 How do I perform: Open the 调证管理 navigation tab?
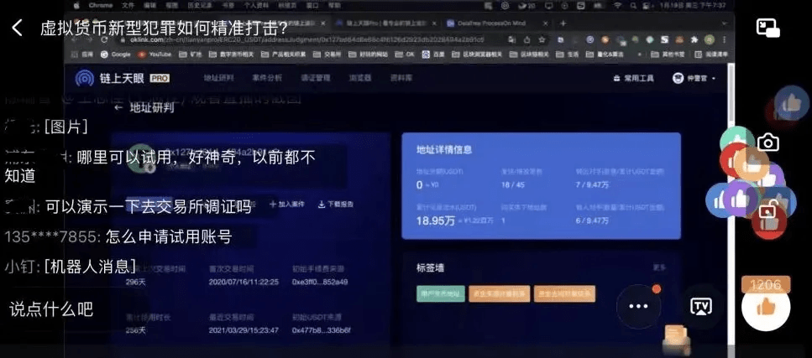[x=315, y=78]
